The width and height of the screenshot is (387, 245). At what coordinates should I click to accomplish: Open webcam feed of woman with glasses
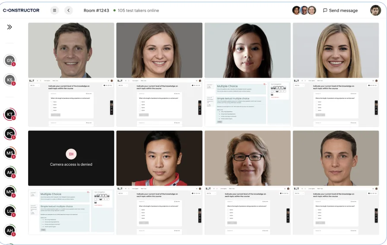pyautogui.click(x=247, y=158)
